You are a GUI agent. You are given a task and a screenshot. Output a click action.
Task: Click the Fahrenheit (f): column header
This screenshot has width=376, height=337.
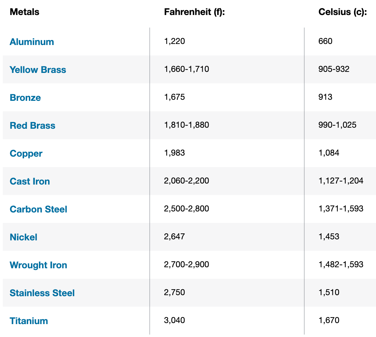pos(195,12)
